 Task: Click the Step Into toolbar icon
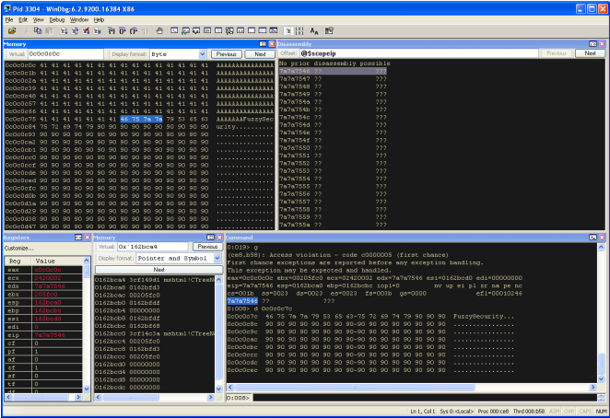(x=111, y=30)
